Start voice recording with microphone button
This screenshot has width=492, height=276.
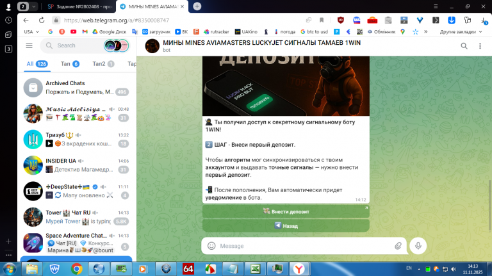click(418, 245)
